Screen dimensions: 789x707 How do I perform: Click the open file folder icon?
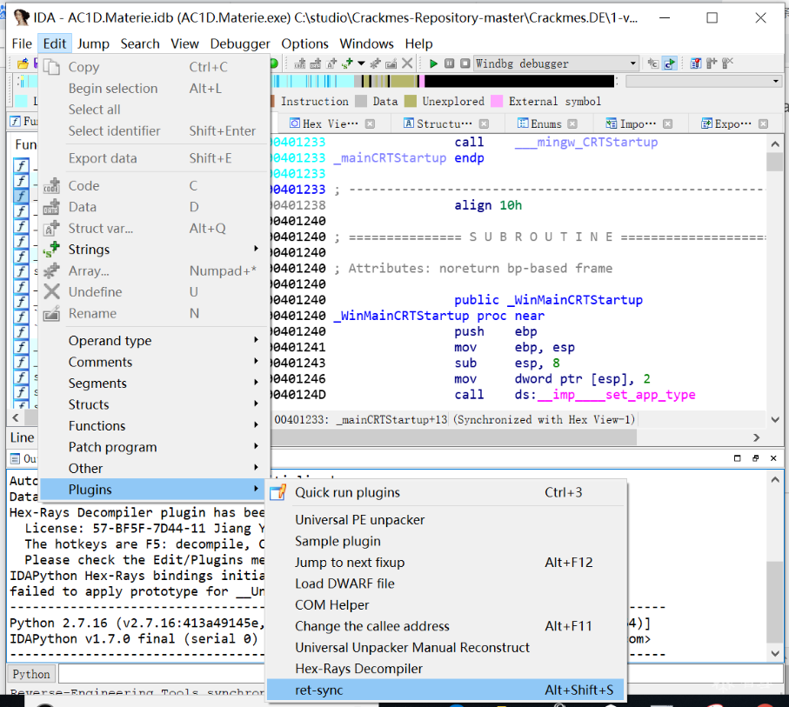(x=23, y=63)
